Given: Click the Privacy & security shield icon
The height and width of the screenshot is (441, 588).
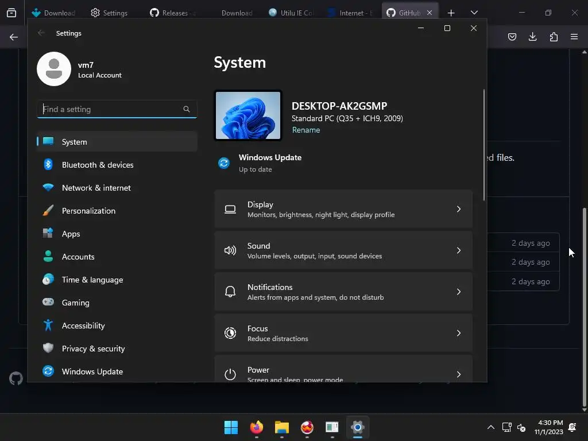Looking at the screenshot, I should click(x=48, y=348).
